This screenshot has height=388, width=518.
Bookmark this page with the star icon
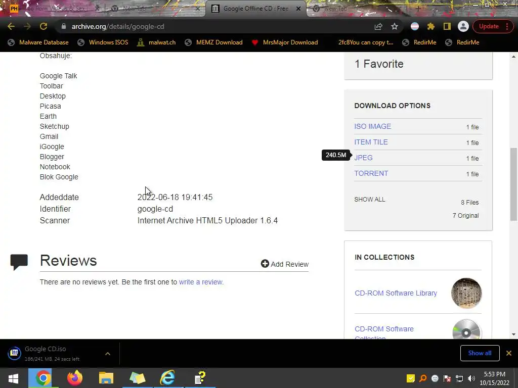(395, 26)
